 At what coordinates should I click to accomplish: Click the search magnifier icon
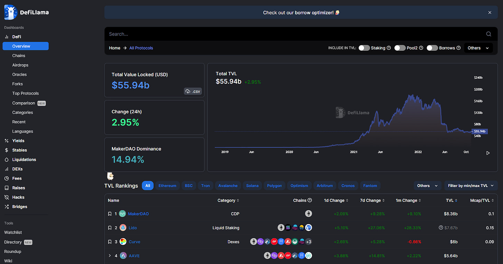(488, 34)
